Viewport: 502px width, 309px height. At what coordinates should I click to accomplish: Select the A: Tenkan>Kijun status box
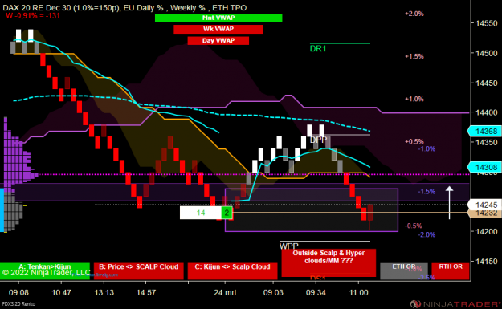(x=45, y=271)
